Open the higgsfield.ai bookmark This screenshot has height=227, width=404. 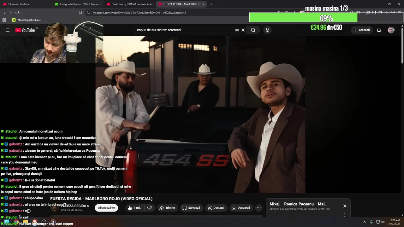click(27, 20)
